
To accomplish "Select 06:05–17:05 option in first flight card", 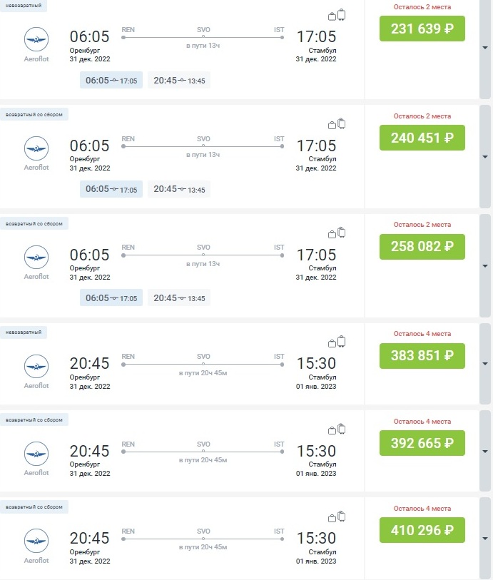I will pyautogui.click(x=111, y=81).
